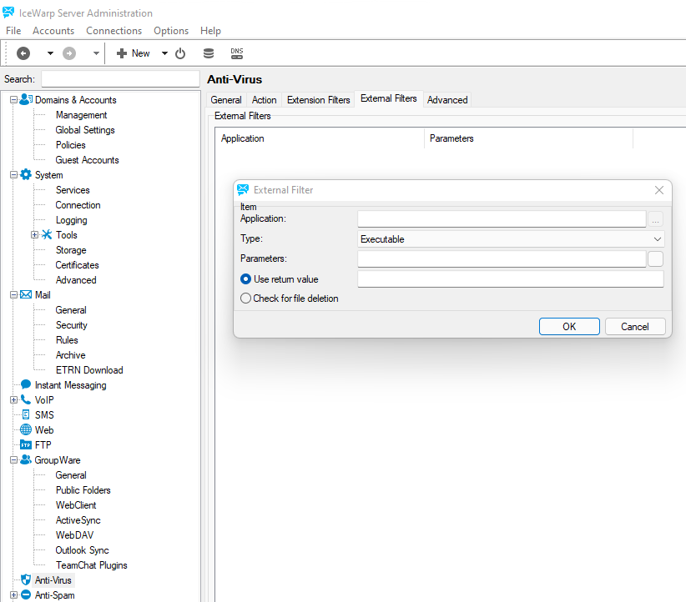Click into the return value input field
This screenshot has height=602, width=686.
(x=511, y=279)
